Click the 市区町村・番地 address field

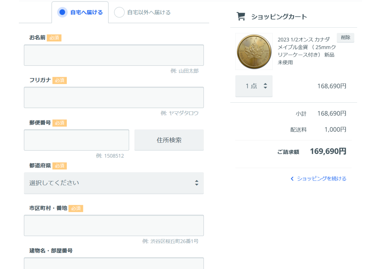[114, 225]
